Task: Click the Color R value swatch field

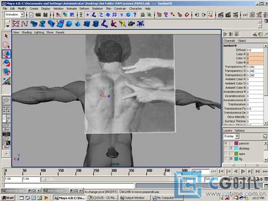Action: point(255,54)
